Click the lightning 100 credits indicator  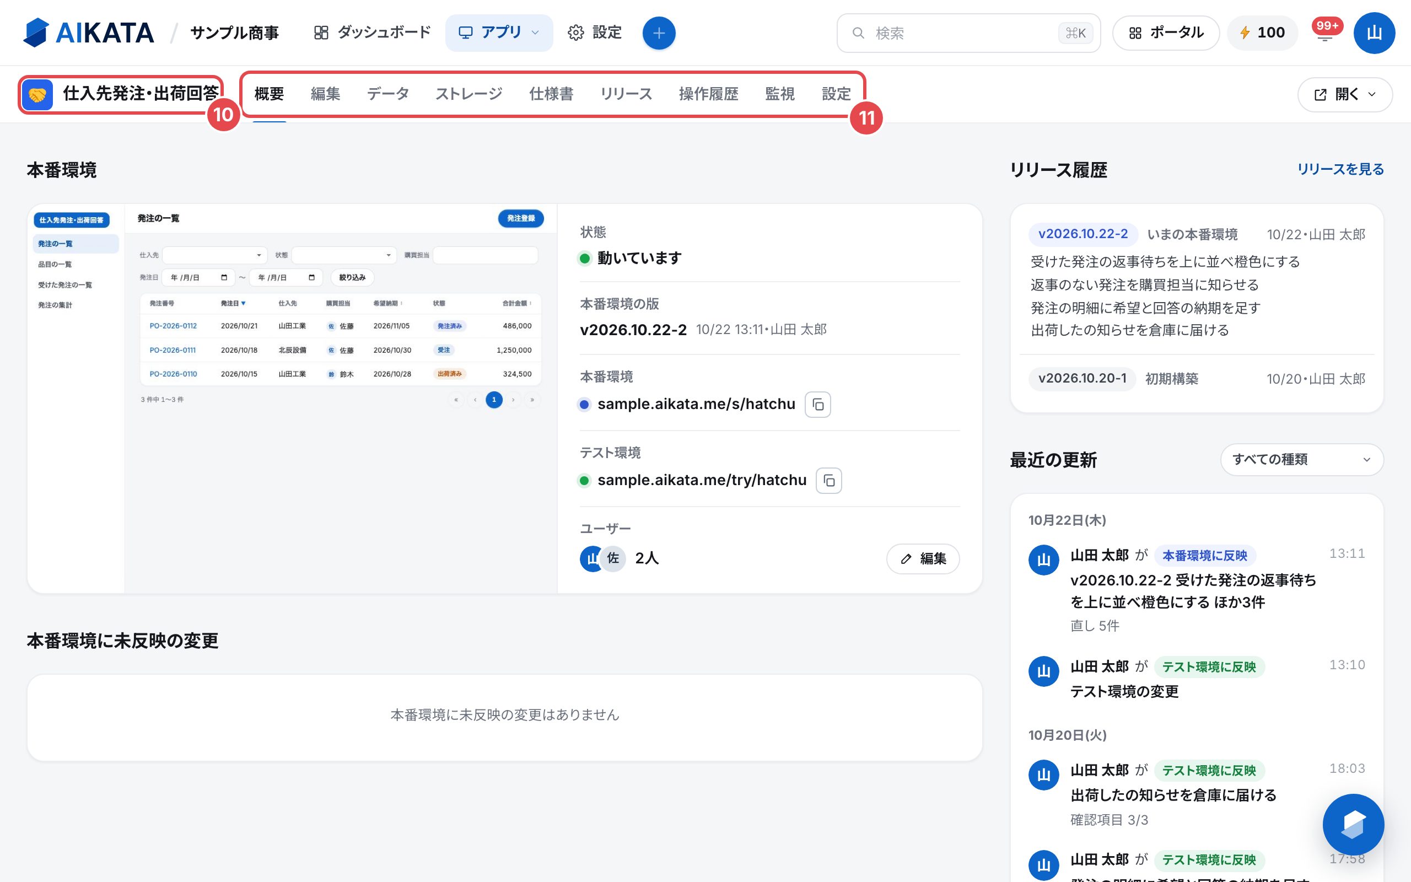[1262, 33]
